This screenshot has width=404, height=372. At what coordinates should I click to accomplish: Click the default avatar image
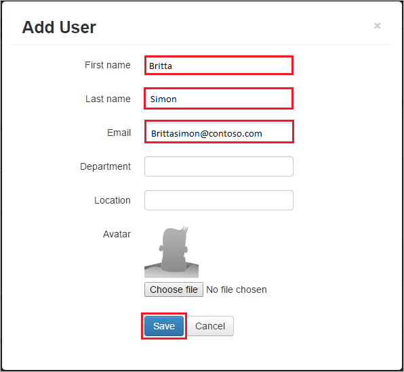171,251
